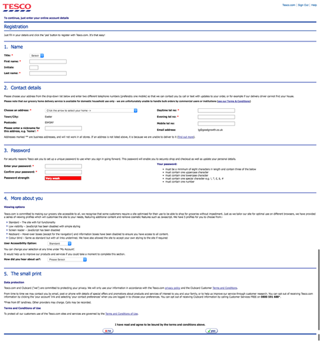Open the Terms and Conditions of Use link
320x341 pixels.
click(x=121, y=314)
